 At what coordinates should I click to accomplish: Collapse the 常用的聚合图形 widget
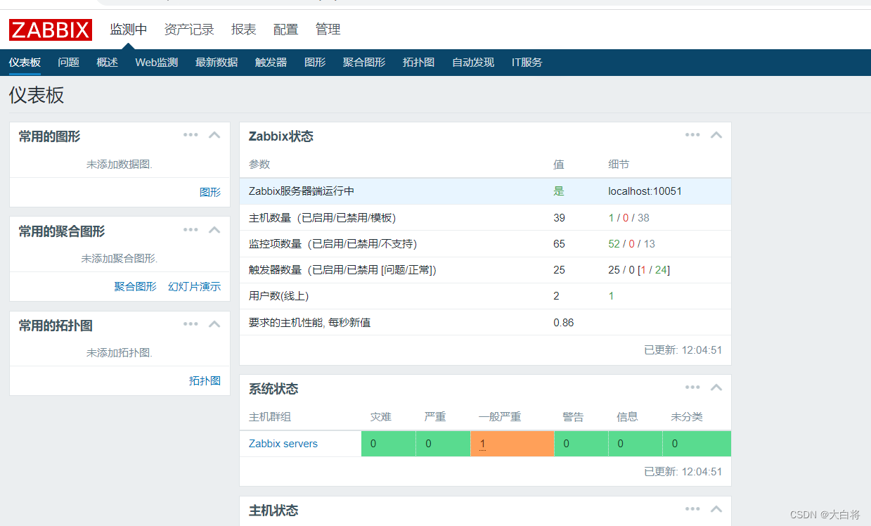click(214, 230)
